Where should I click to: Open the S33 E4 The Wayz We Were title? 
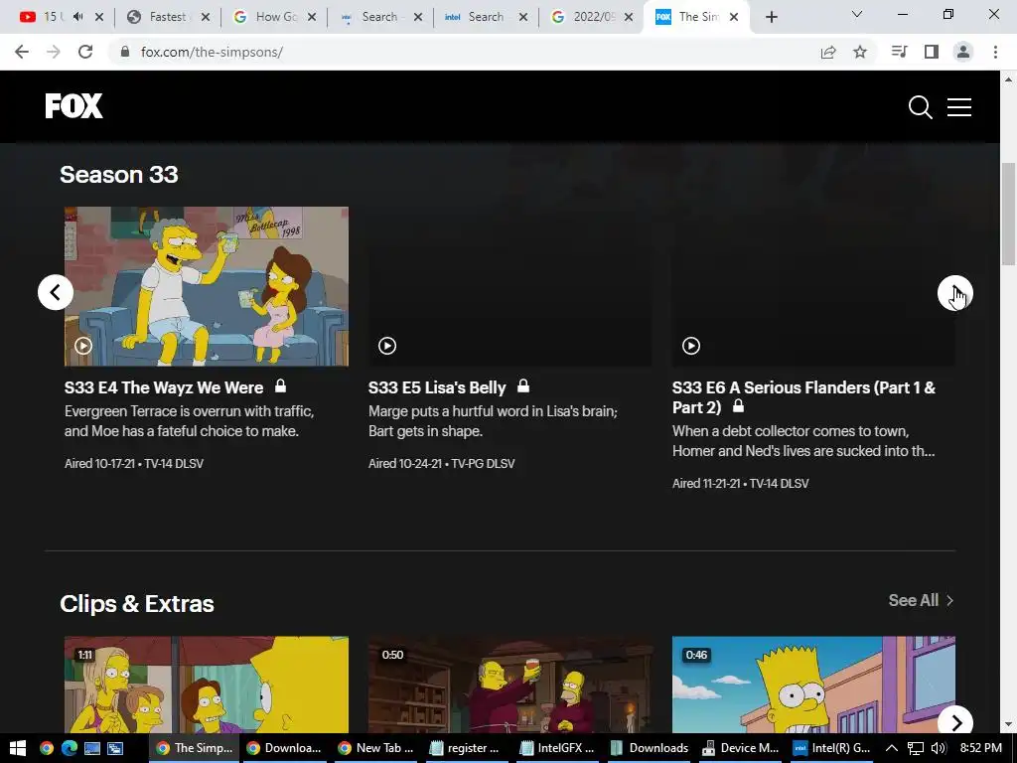(164, 387)
